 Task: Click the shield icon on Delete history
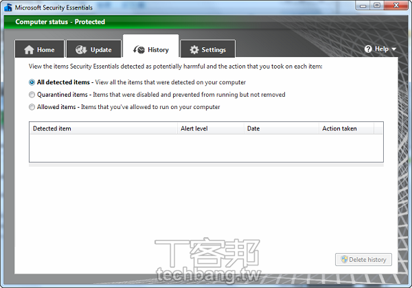click(341, 260)
